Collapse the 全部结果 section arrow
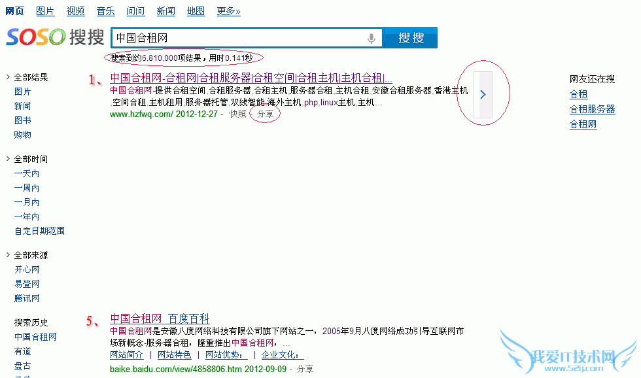 [8, 77]
